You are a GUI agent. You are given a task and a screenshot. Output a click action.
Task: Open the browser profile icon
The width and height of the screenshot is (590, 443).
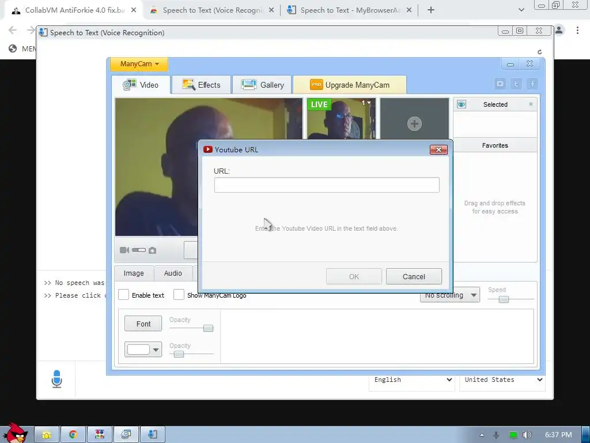coord(559,30)
